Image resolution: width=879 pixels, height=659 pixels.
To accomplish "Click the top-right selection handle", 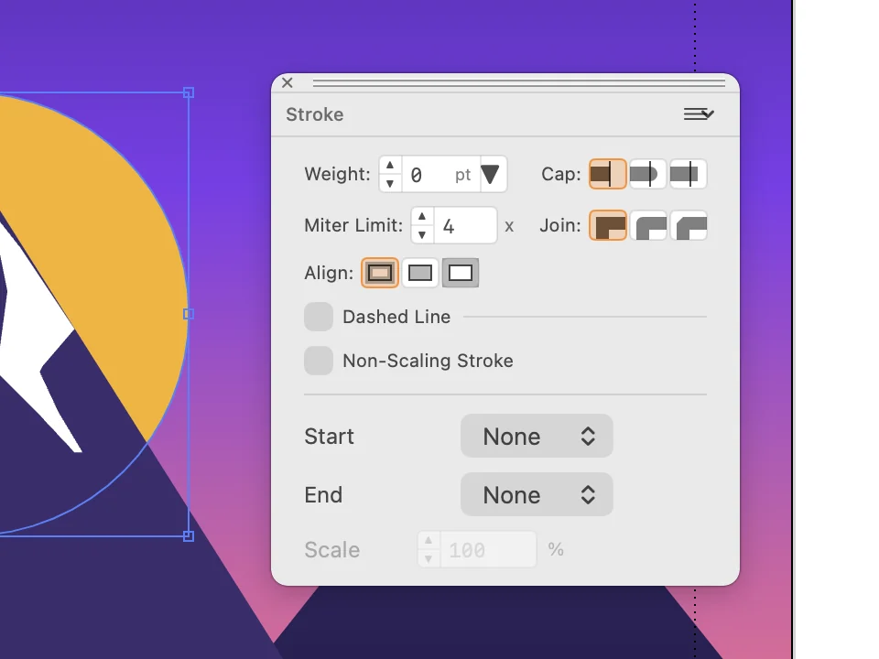I will 189,93.
